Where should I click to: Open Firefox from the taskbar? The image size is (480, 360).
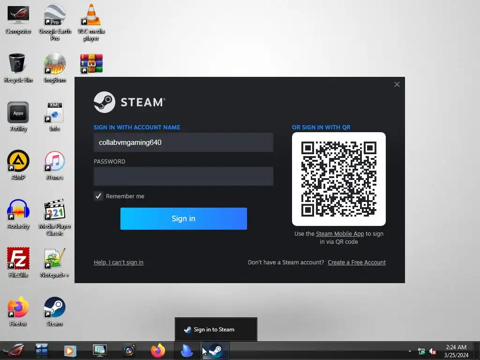coord(158,351)
